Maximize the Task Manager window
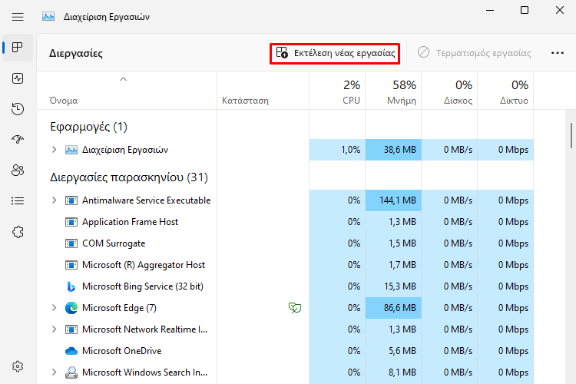Screen dimensions: 576x384 [x=525, y=10]
